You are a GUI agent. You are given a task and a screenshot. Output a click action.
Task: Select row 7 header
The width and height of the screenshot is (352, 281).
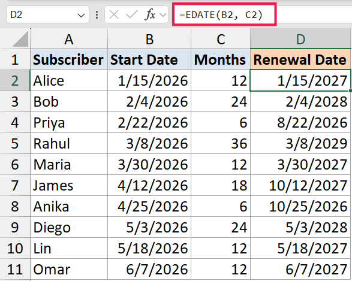pos(15,185)
